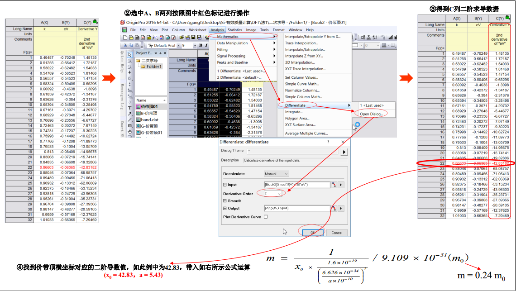Click the dialog help question mark

[328, 142]
